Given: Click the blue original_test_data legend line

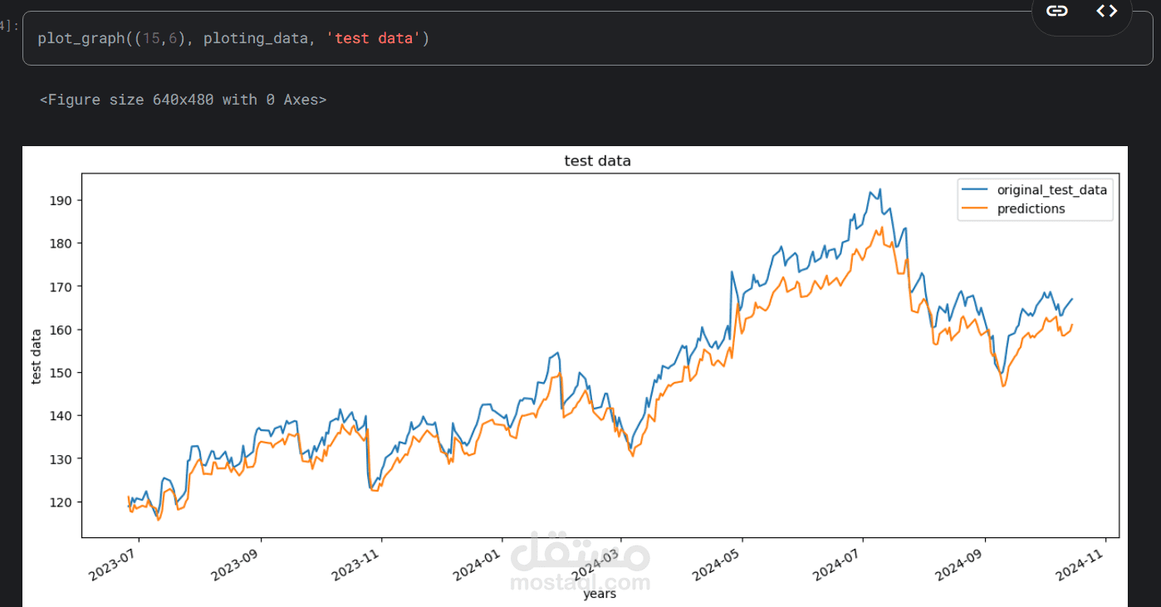Looking at the screenshot, I should (975, 190).
